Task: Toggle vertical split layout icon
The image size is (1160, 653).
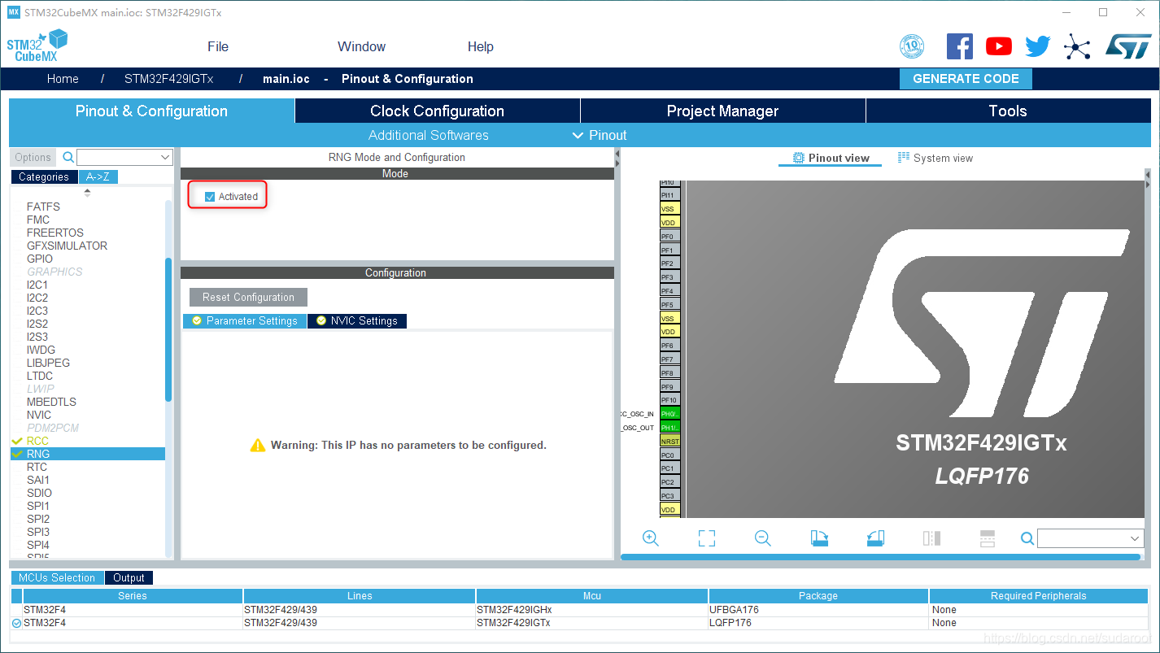Action: pyautogui.click(x=931, y=538)
